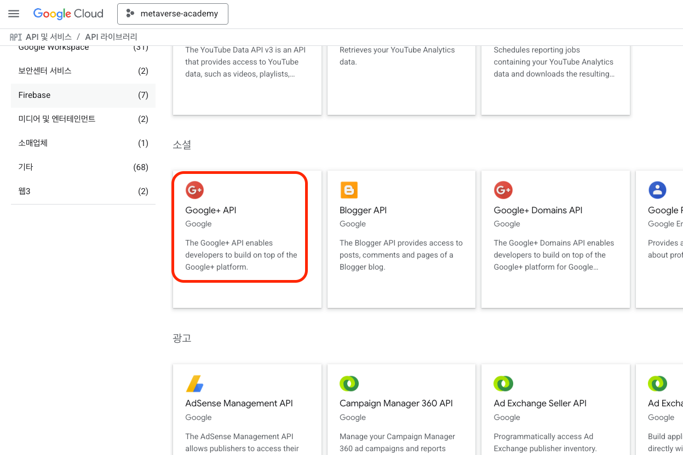Open Campaign Manager 360 API card title
Image resolution: width=683 pixels, height=455 pixels.
coord(396,404)
